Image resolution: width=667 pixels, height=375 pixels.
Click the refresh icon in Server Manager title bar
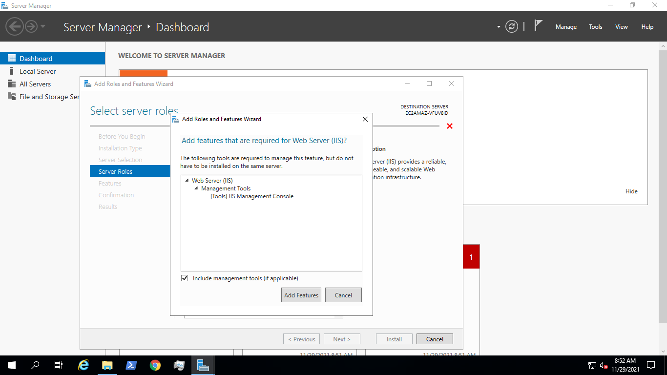pyautogui.click(x=511, y=26)
